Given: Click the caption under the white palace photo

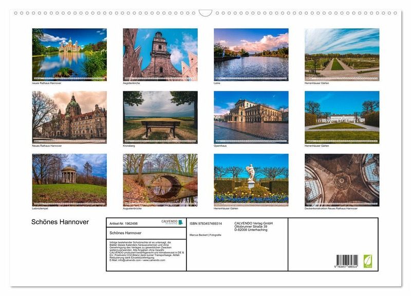Looking at the screenshot, I should [316, 146].
